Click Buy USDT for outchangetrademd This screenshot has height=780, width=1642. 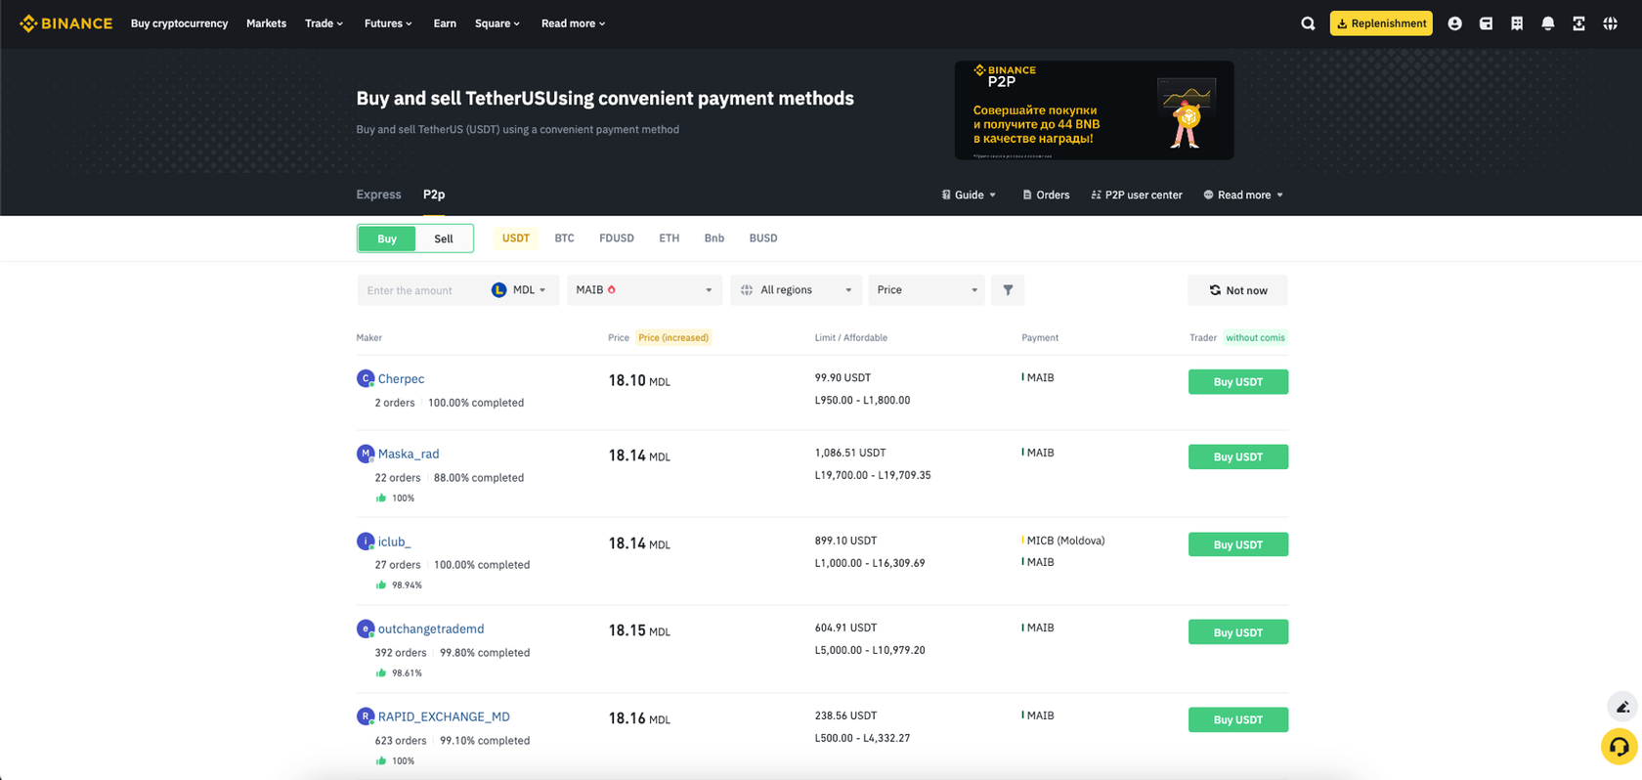(x=1238, y=632)
